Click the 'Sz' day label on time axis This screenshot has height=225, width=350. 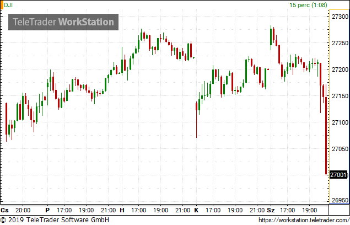pyautogui.click(x=271, y=210)
